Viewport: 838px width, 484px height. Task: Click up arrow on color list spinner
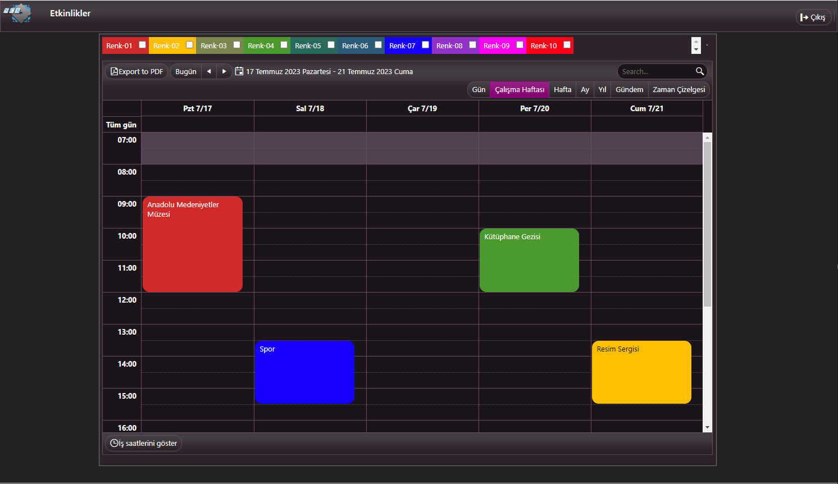click(696, 42)
